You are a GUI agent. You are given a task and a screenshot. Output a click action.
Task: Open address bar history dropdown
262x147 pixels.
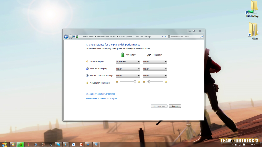(162, 37)
